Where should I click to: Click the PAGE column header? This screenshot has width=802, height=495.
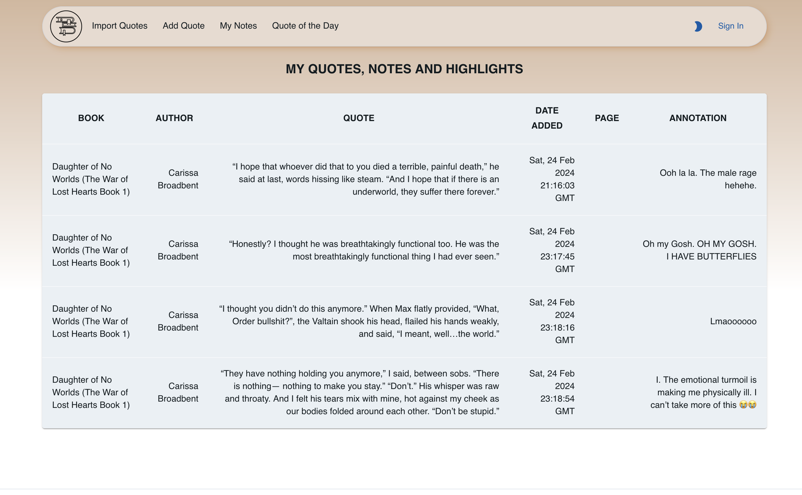(x=607, y=118)
